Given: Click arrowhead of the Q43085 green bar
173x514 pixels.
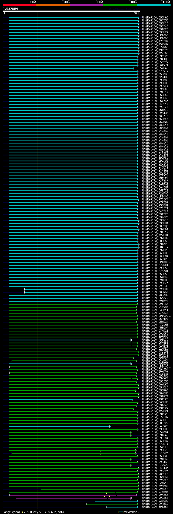Looking at the screenshot, I should click(x=136, y=307).
